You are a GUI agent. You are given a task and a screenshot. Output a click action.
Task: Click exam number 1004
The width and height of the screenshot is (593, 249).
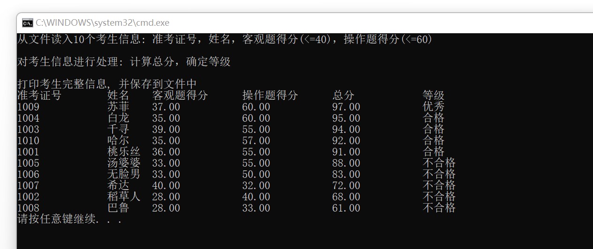tap(28, 118)
